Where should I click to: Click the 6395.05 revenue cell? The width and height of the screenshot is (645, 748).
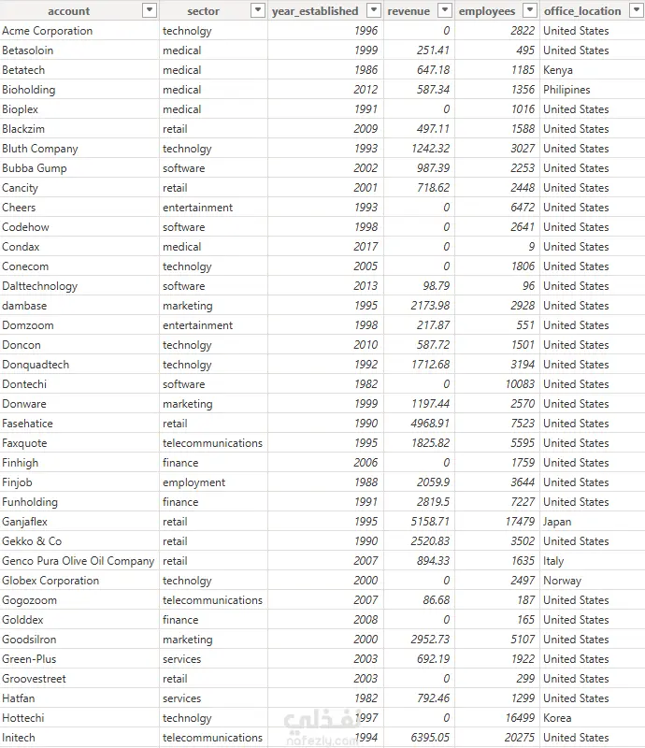(x=420, y=738)
